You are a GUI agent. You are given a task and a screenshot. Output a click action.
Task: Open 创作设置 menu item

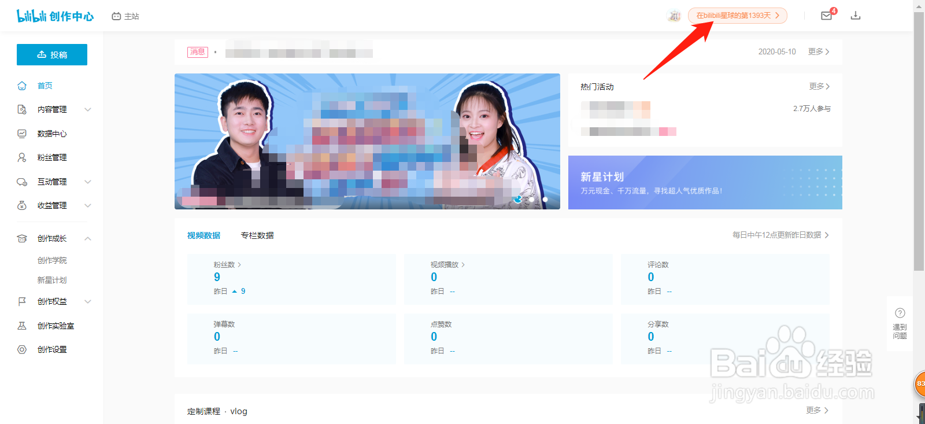click(52, 349)
